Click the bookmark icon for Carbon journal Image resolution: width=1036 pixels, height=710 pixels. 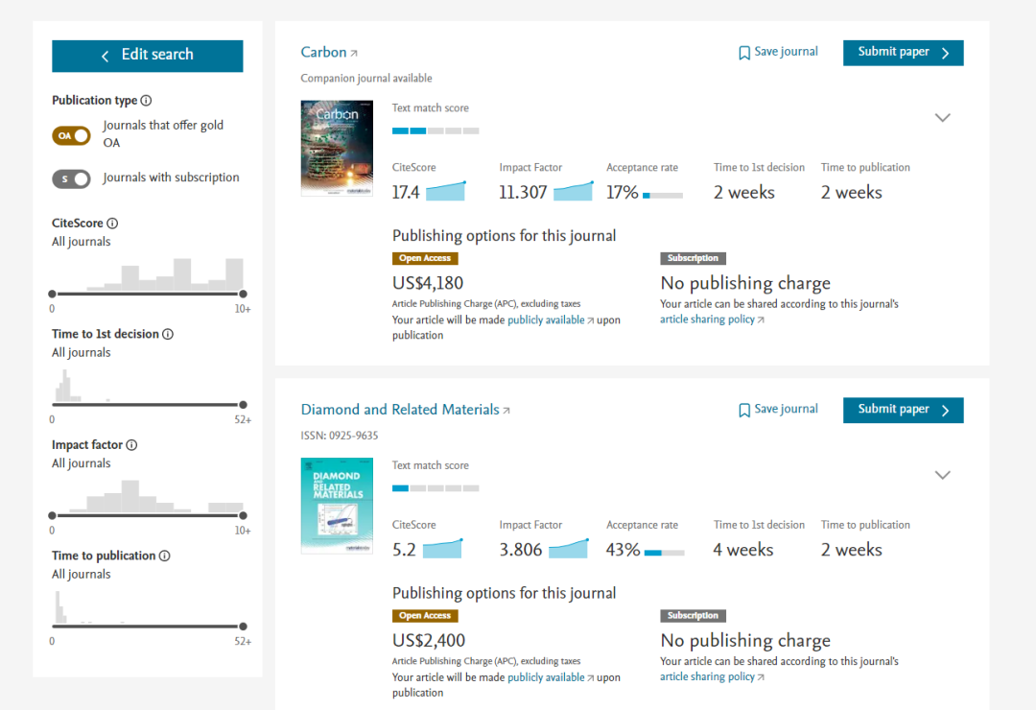point(744,53)
